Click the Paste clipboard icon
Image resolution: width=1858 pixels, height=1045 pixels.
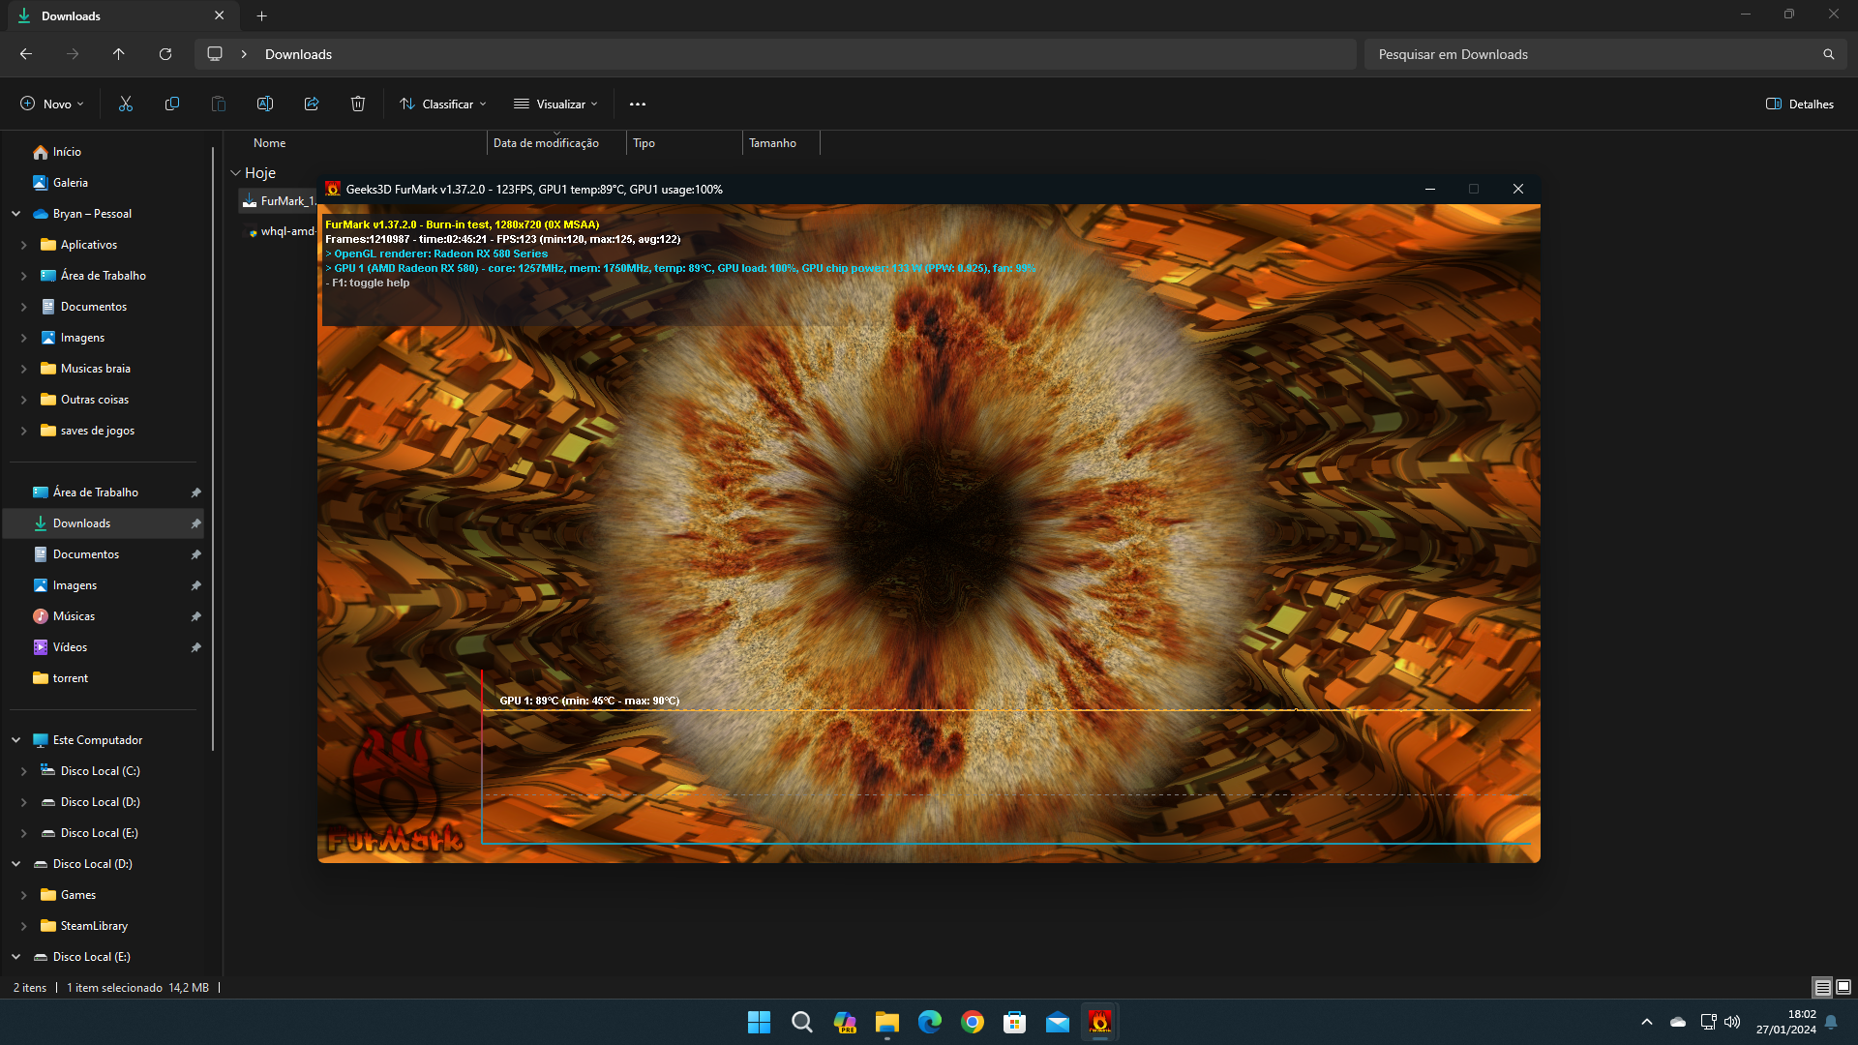pos(219,104)
